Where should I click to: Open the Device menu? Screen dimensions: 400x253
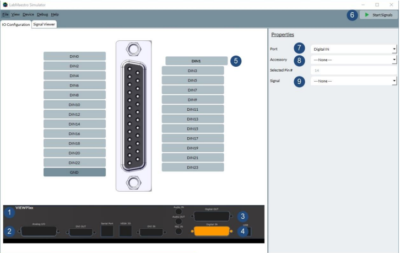28,14
